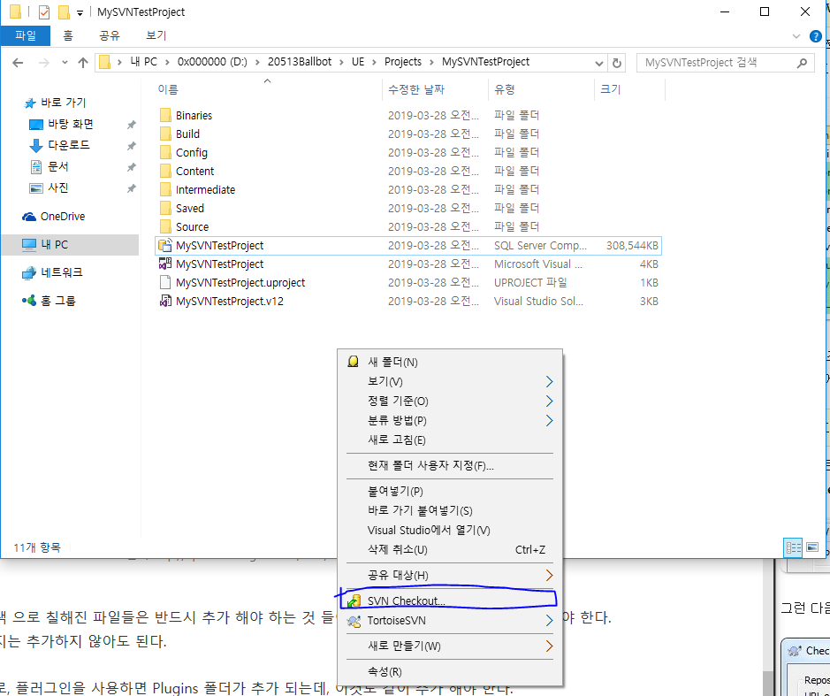The image size is (830, 696).
Task: Select 홈 그룹 in the navigation pane
Action: point(58,301)
